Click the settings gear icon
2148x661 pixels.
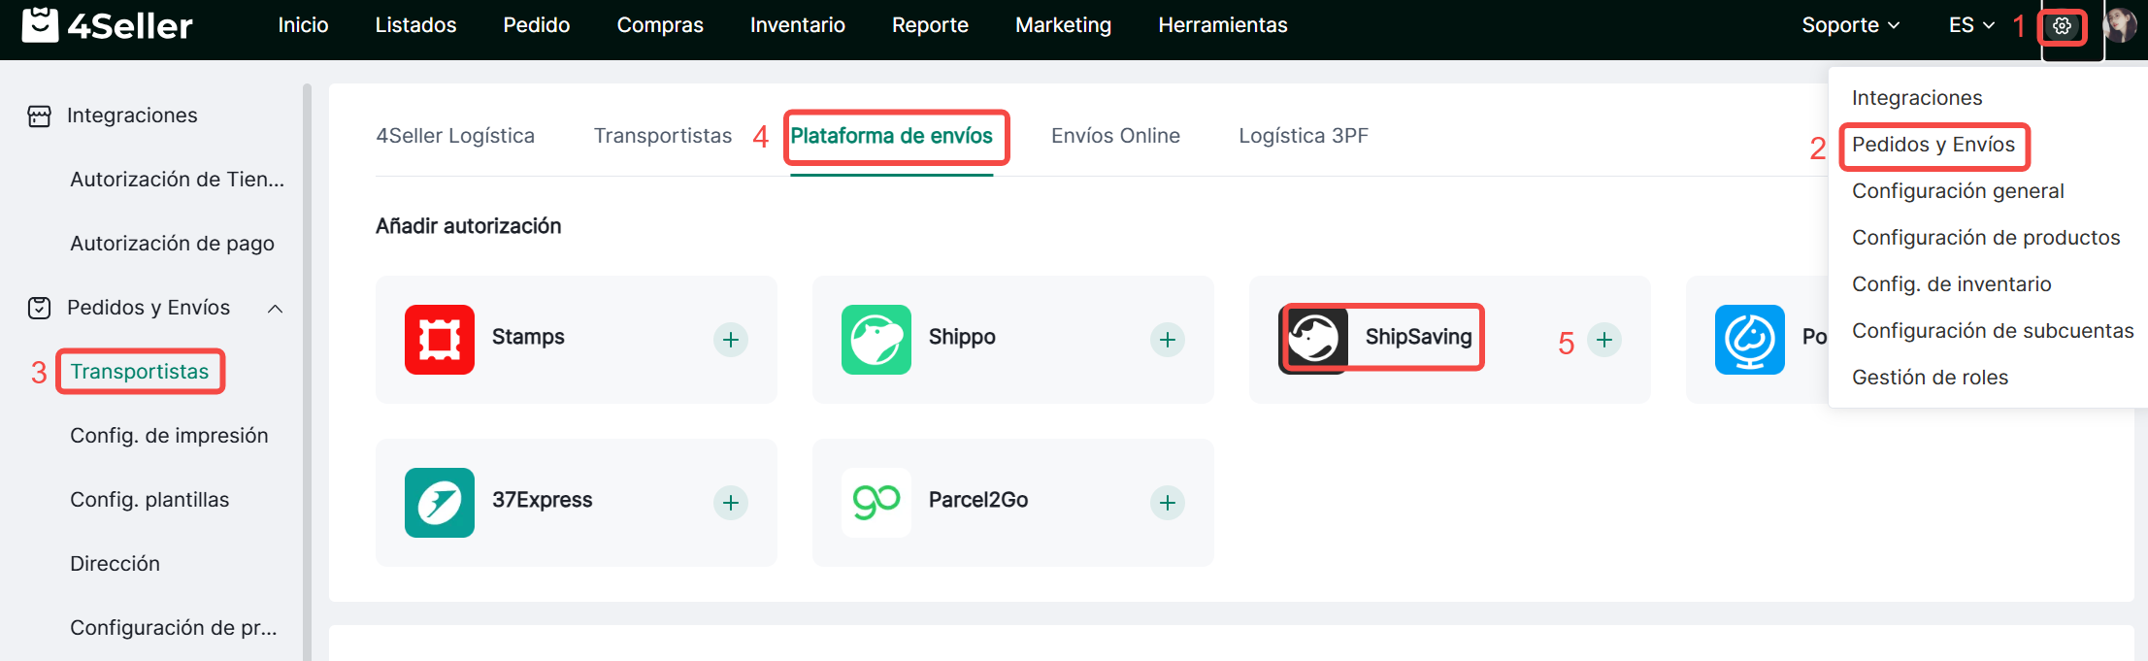click(x=2062, y=26)
